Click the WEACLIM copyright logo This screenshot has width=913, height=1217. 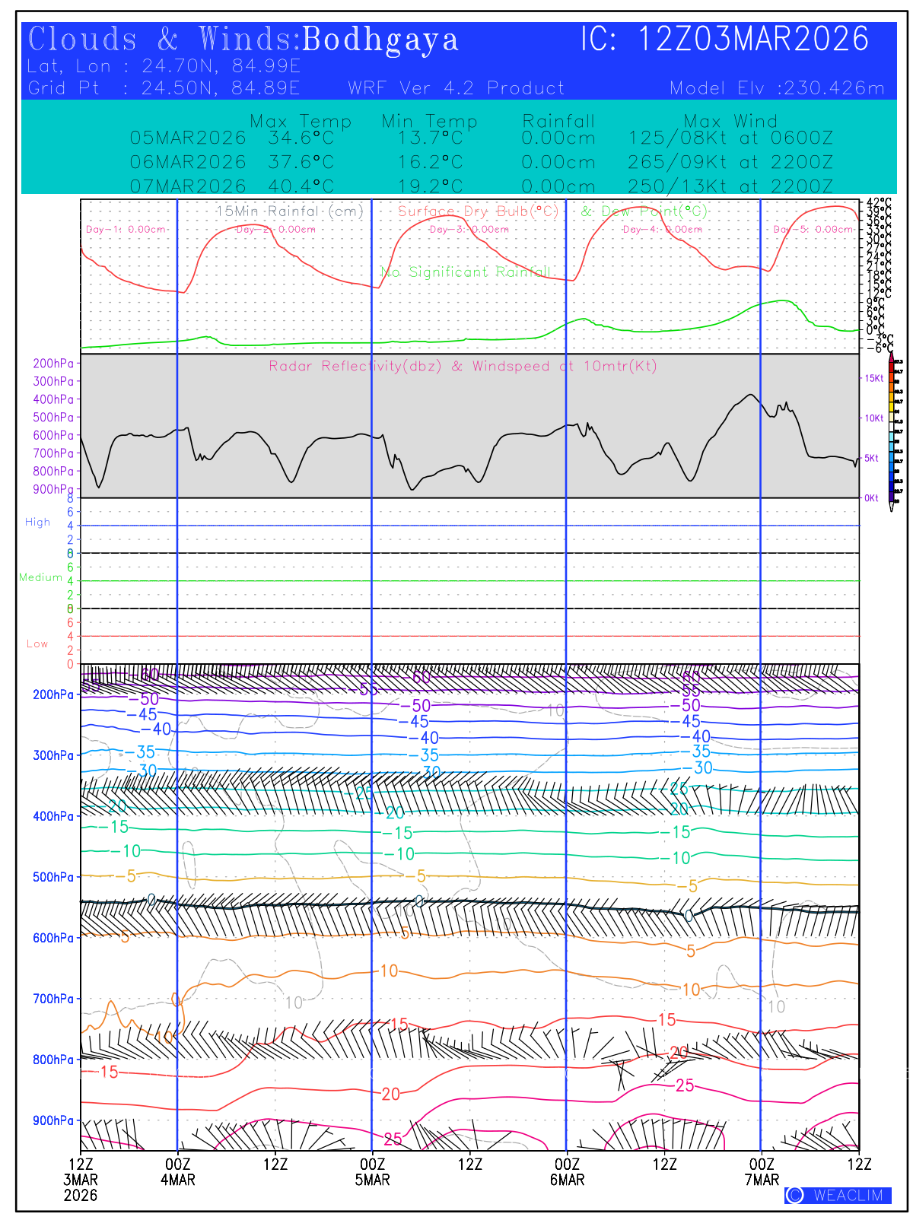point(838,1195)
